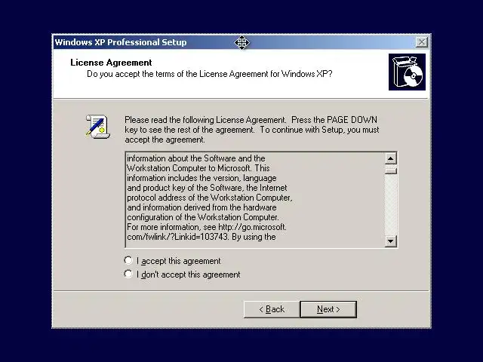Click the "Please read the following License Agreement" instructions
483x362 pixels.
(252, 130)
